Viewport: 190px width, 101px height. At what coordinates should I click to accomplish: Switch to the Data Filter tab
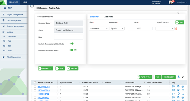(94, 17)
